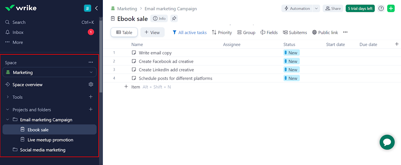Switch to the Table view tab
This screenshot has height=165, width=401.
click(124, 32)
